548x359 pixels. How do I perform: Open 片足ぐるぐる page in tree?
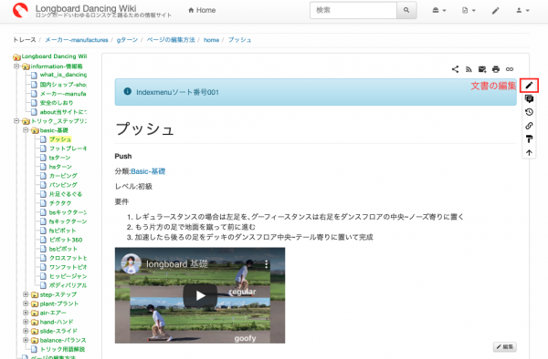(x=66, y=194)
